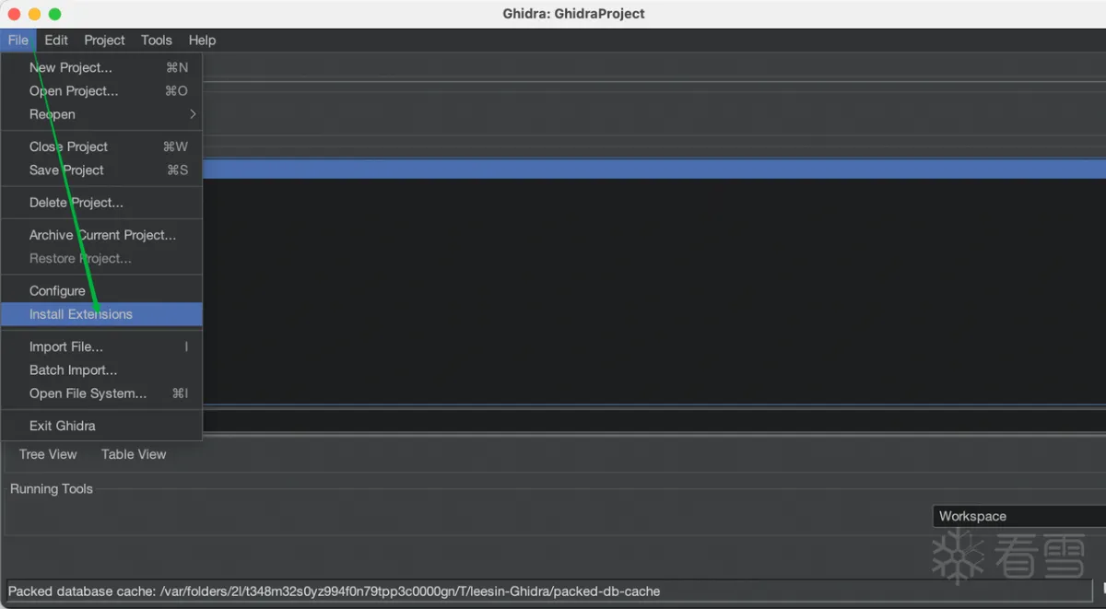The image size is (1106, 609).
Task: Click the yellow macOS minimize button
Action: (x=34, y=14)
